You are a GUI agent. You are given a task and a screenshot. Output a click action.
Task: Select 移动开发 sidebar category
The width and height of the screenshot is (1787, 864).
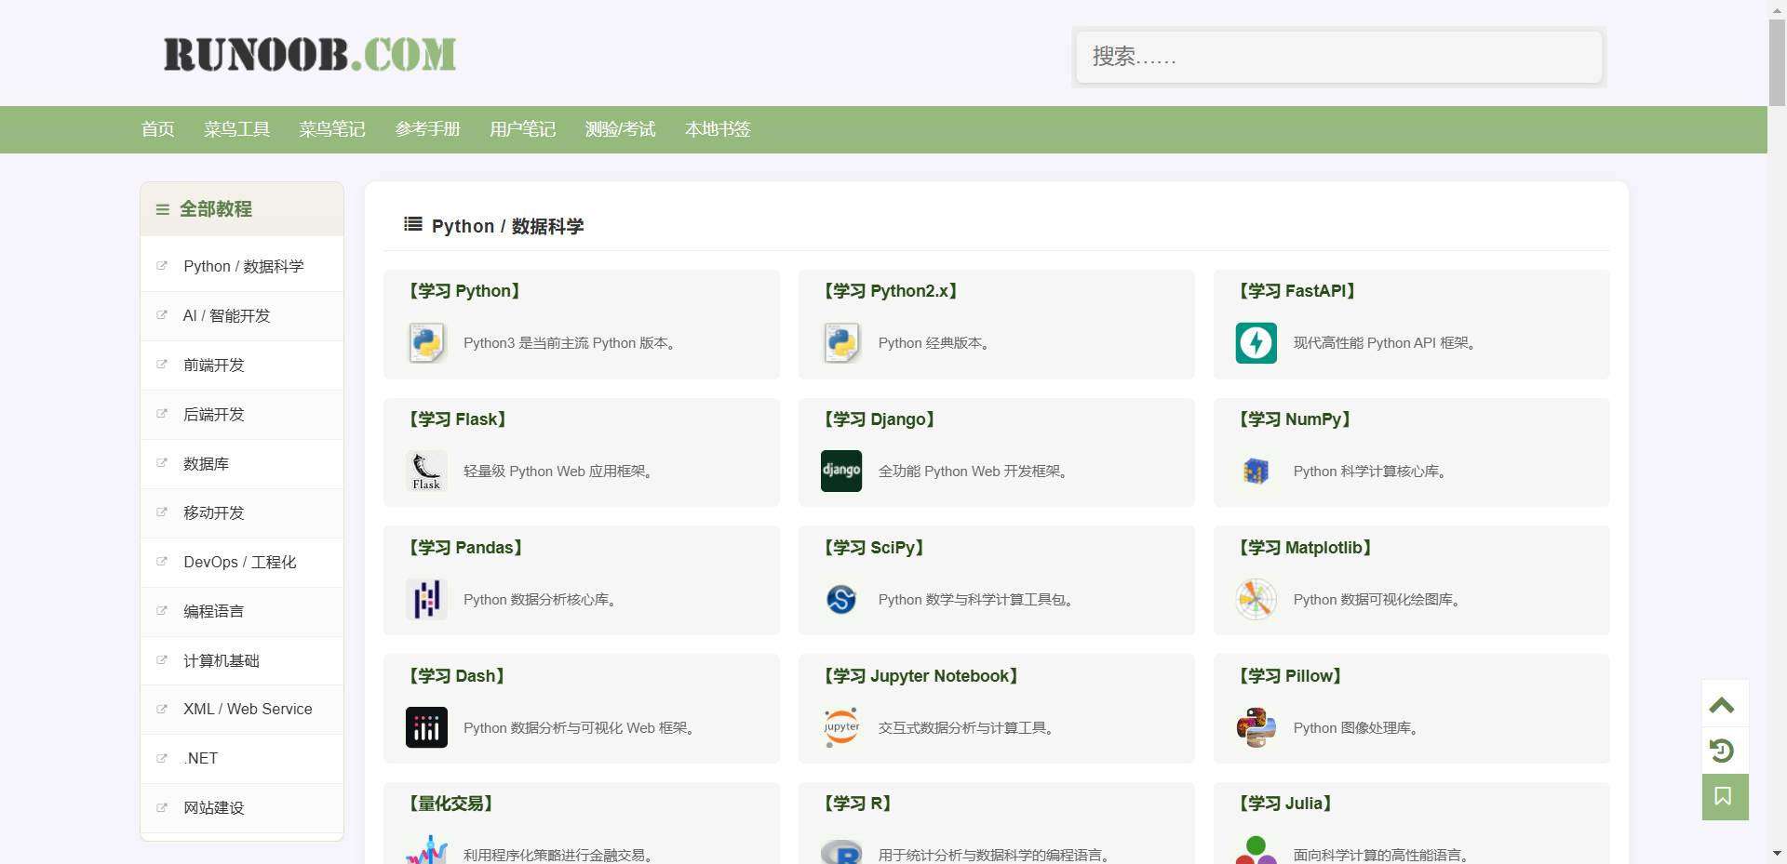214,513
